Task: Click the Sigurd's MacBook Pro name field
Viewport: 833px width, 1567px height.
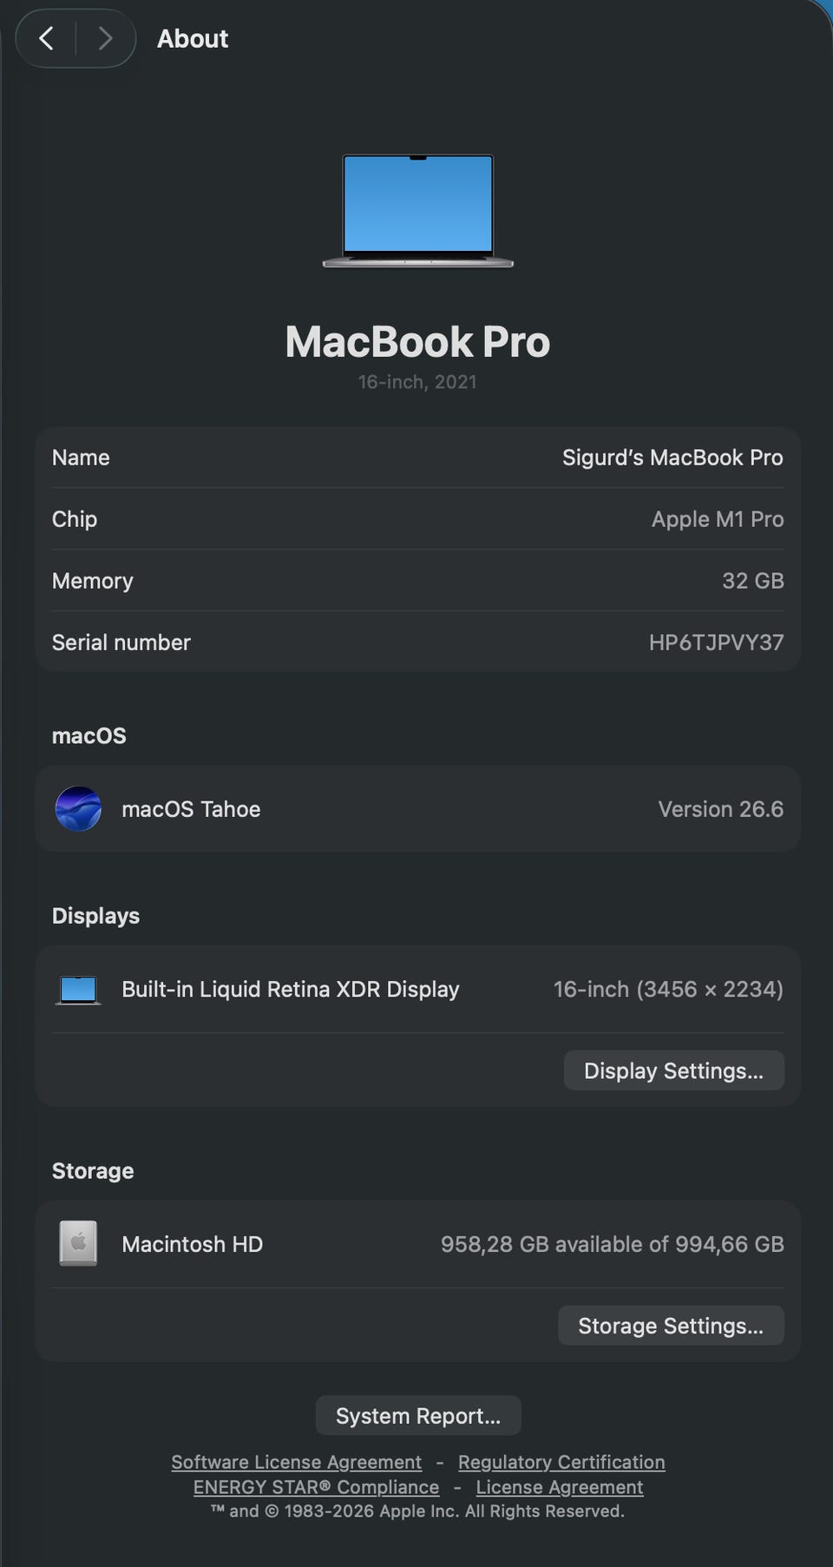Action: (x=672, y=458)
